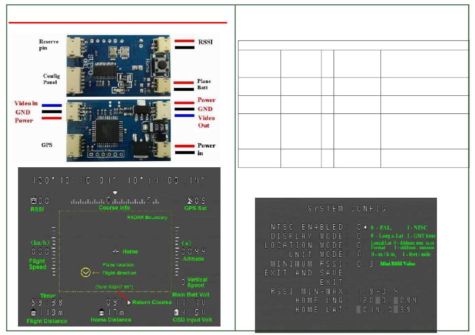475x335 pixels.
Task: Click the 'Home Distance' label
Action: click(111, 320)
